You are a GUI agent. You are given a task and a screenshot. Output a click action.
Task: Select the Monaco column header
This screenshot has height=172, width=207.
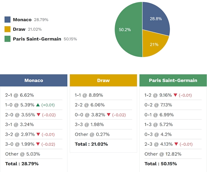pyautogui.click(x=34, y=80)
